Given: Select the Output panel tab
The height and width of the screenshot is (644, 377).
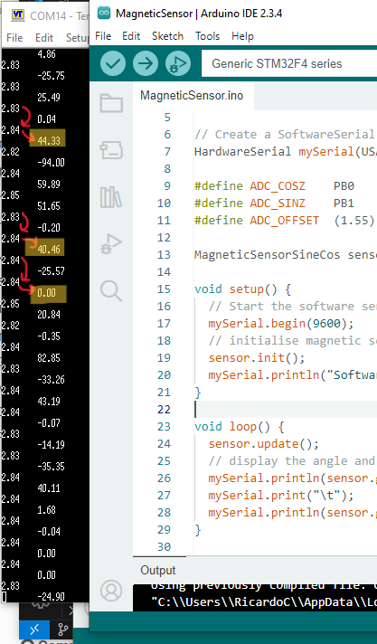Looking at the screenshot, I should coord(158,570).
